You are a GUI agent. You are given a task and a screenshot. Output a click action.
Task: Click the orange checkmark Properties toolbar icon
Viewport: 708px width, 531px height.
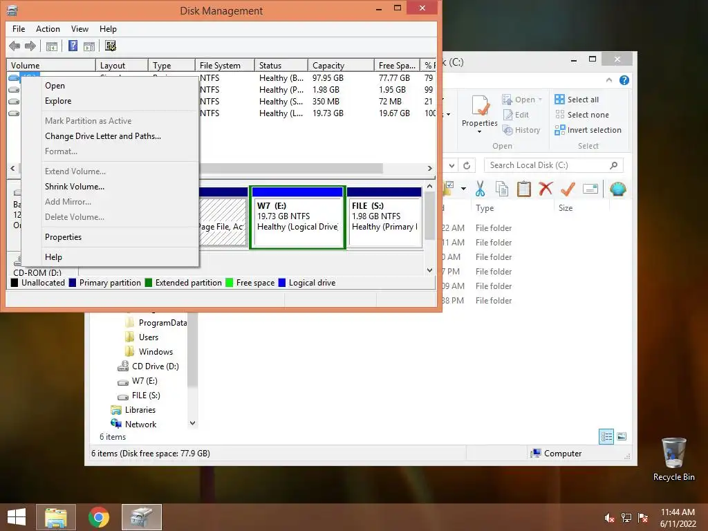(x=568, y=189)
